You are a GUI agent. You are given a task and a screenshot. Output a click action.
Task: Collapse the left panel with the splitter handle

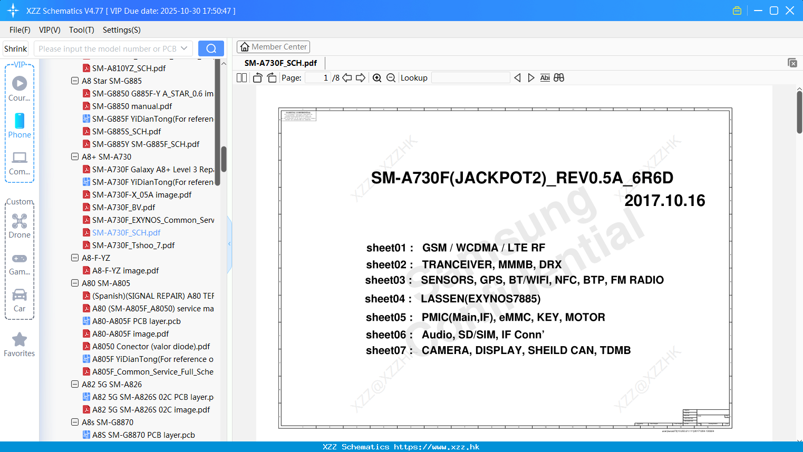229,244
